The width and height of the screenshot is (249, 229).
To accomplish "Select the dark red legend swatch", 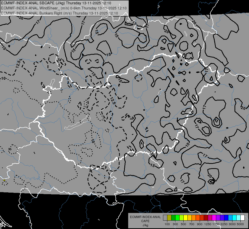I will [x=206, y=218].
